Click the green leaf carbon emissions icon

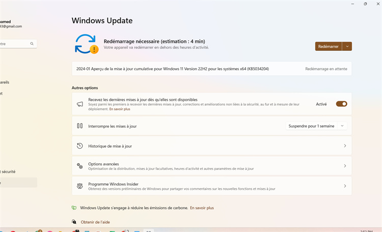(x=74, y=208)
